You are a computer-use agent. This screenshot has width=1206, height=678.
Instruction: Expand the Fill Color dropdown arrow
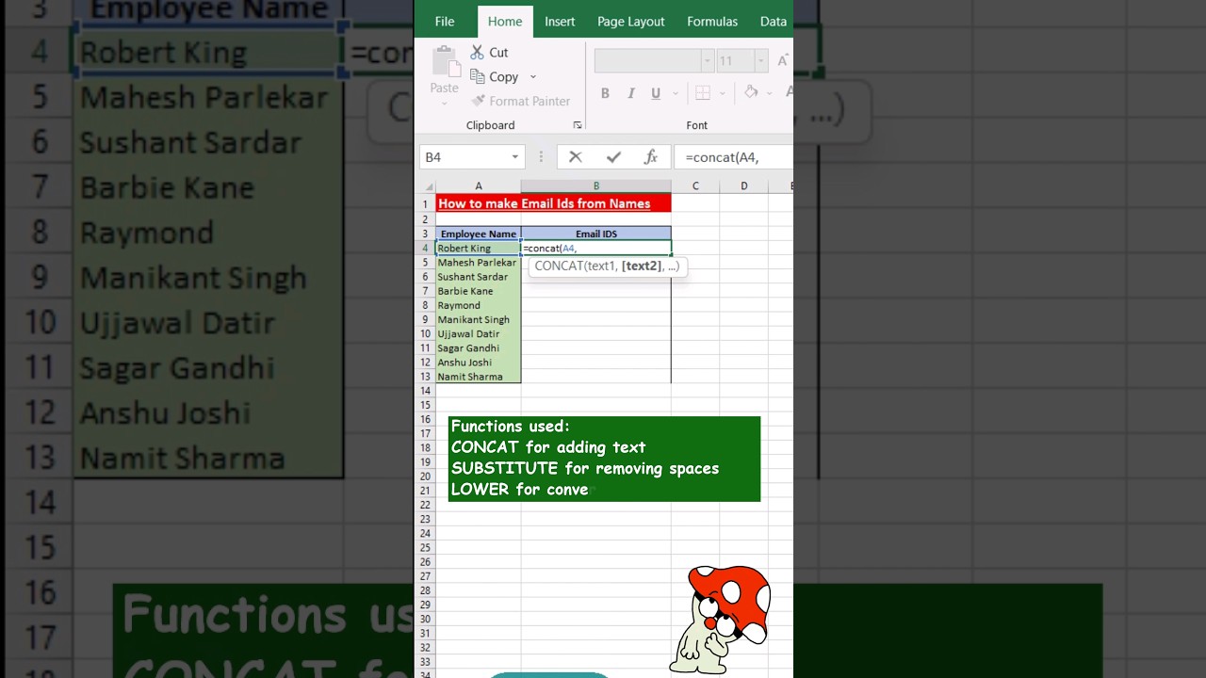770,93
